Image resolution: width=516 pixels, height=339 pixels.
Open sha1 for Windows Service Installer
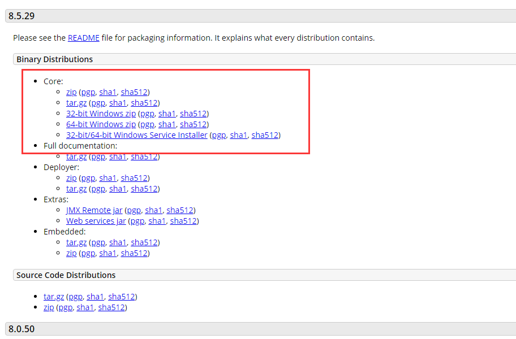(x=239, y=135)
